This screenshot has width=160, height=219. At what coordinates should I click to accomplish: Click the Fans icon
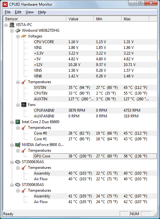coord(24,105)
